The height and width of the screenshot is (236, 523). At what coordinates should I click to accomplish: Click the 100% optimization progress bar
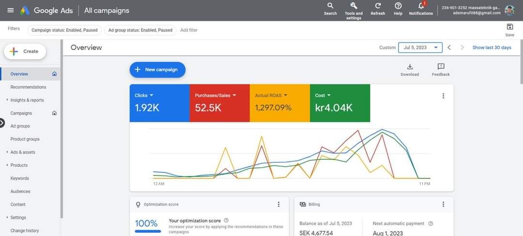(148, 231)
